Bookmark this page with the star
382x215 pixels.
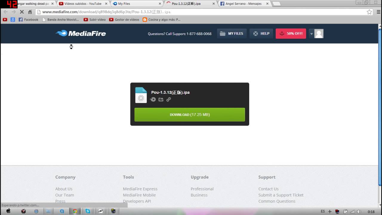(x=369, y=12)
